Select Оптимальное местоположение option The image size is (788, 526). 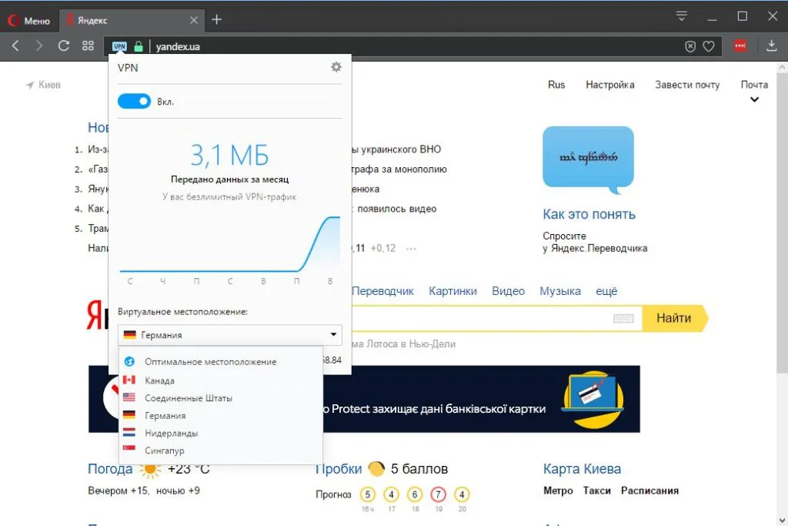point(221,361)
